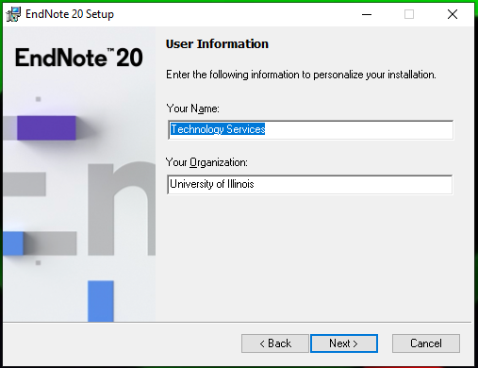
Task: Click the User Information heading
Action: 217,44
